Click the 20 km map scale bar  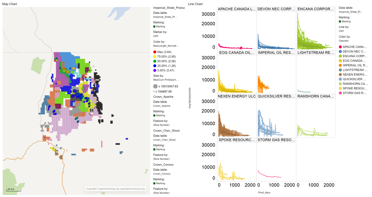coord(14,190)
